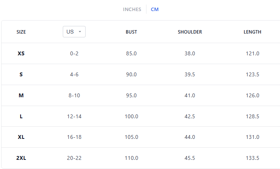
Task: Select the XL size row label
Action: pos(21,137)
